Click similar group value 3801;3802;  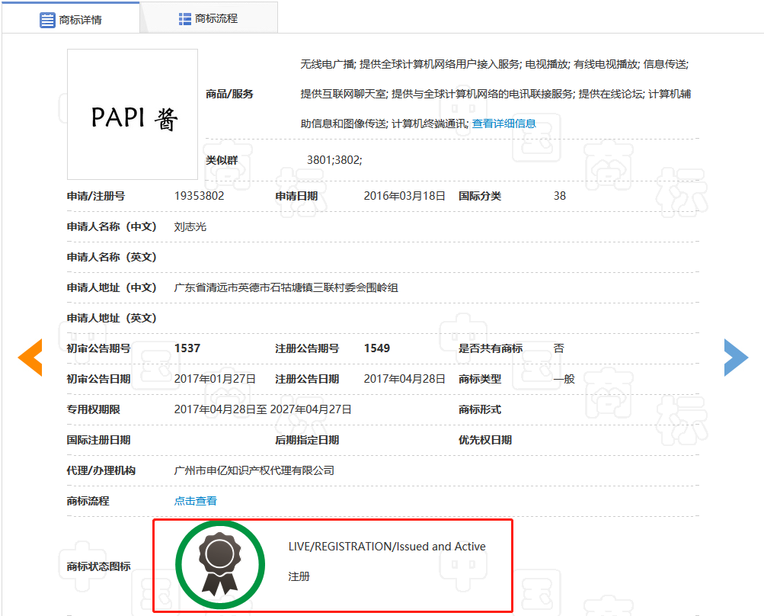tap(334, 160)
